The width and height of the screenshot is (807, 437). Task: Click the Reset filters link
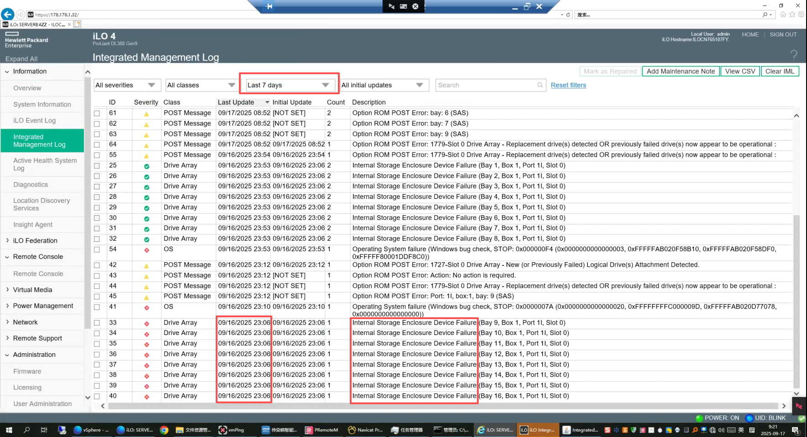point(568,85)
